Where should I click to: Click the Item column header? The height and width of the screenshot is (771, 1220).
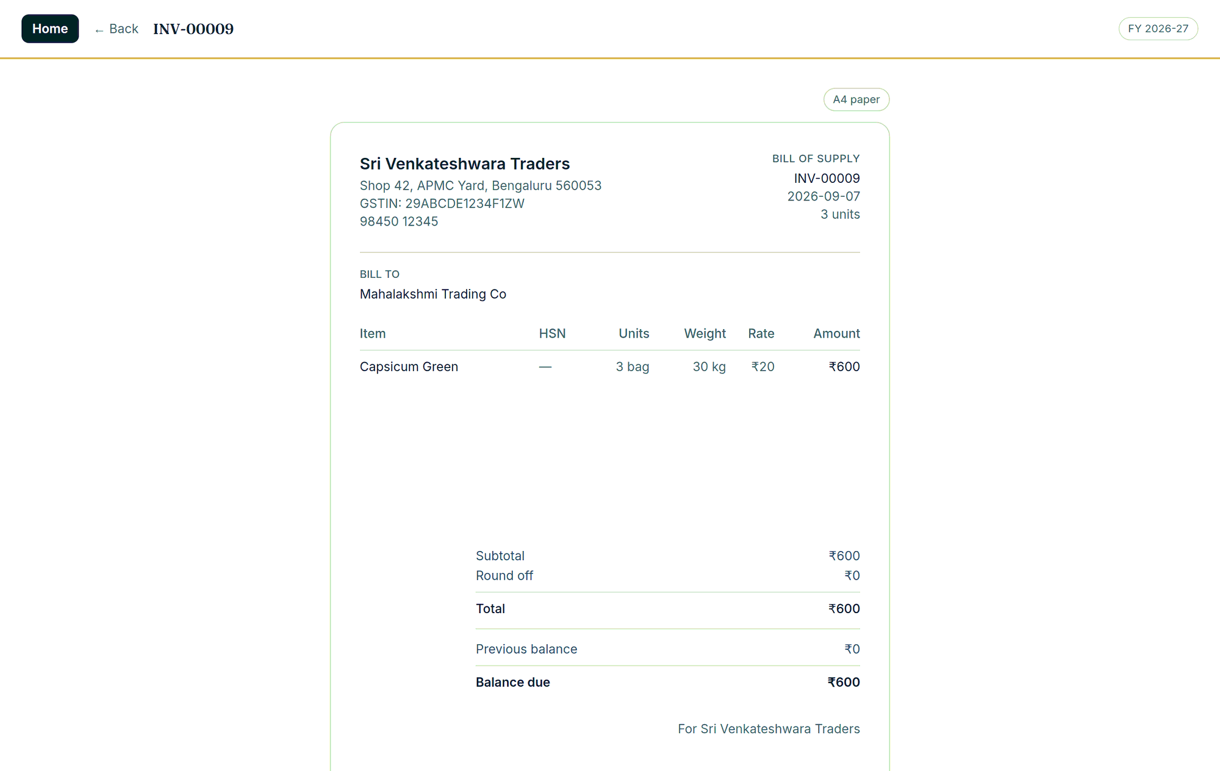373,333
